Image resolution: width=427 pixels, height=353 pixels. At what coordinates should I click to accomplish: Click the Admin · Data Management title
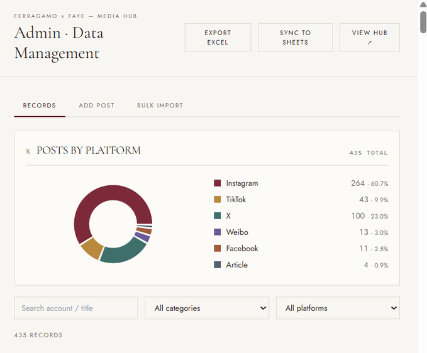click(59, 43)
